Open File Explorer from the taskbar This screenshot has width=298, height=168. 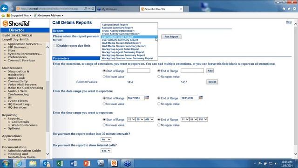33,163
